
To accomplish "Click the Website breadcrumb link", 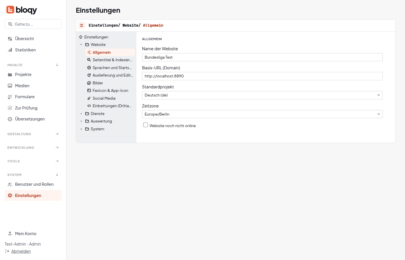I will 130,25.
